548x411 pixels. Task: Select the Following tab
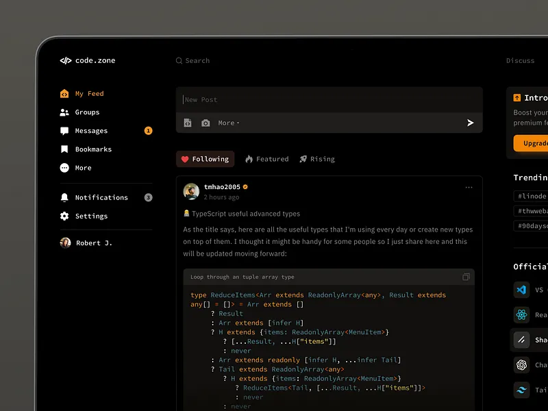(x=205, y=159)
